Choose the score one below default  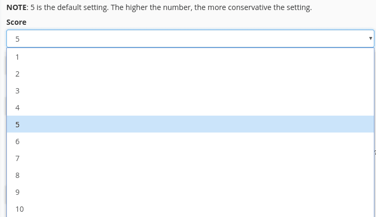tap(190, 108)
